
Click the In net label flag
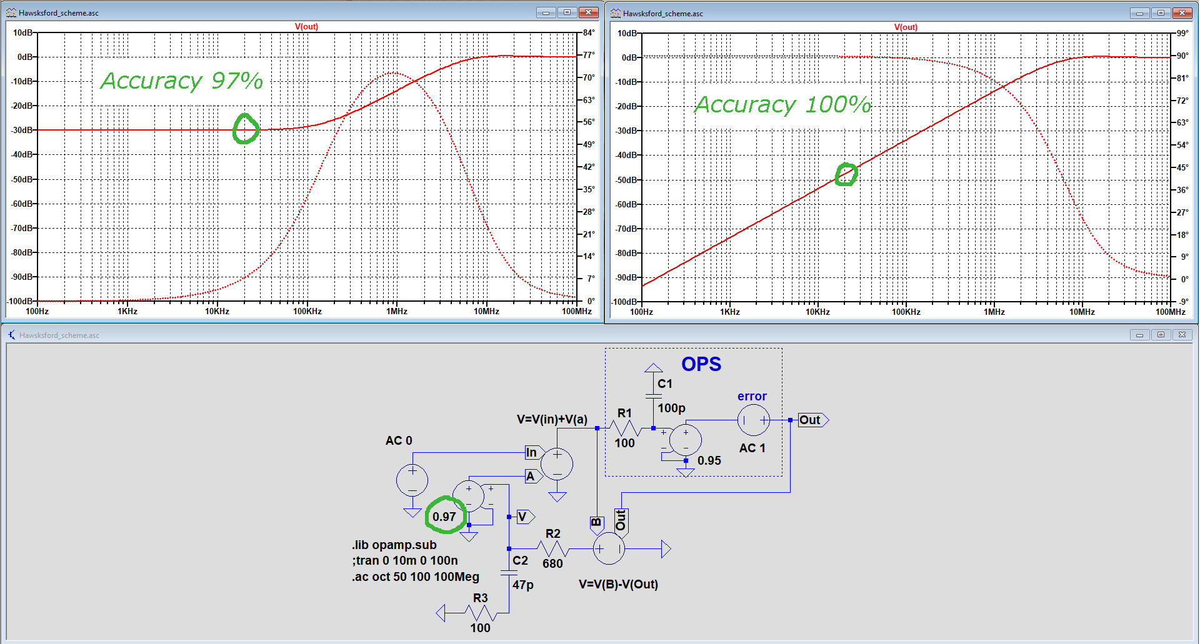coord(534,452)
